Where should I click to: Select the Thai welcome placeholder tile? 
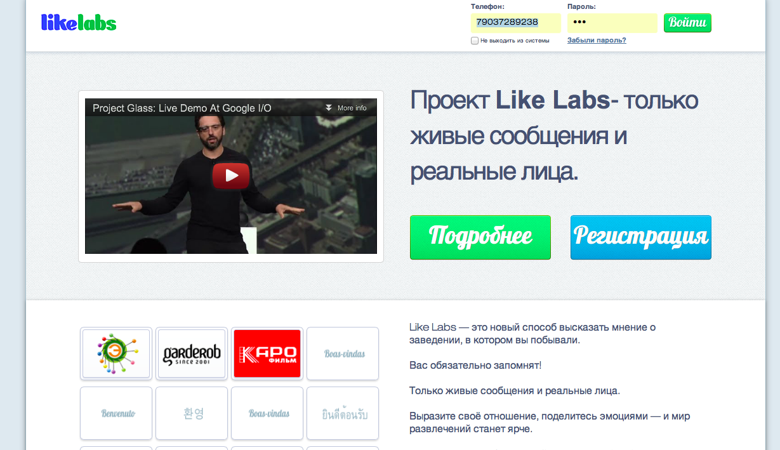click(x=343, y=413)
